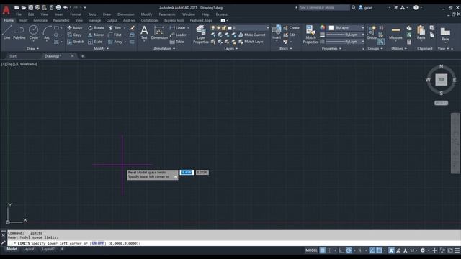The width and height of the screenshot is (461, 259).
Task: Select the Line drawing tool
Action: click(6, 32)
